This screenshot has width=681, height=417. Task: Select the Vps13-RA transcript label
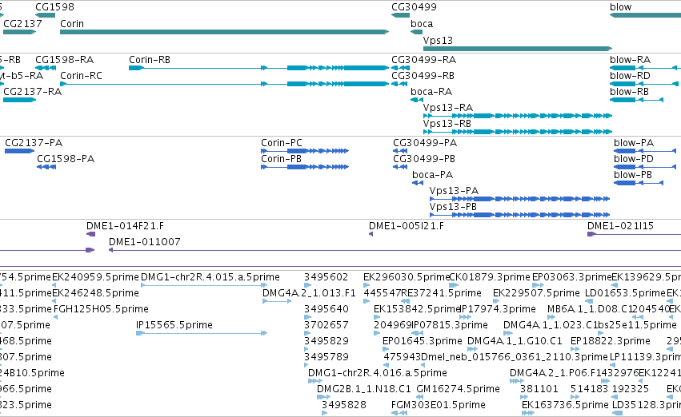(448, 108)
